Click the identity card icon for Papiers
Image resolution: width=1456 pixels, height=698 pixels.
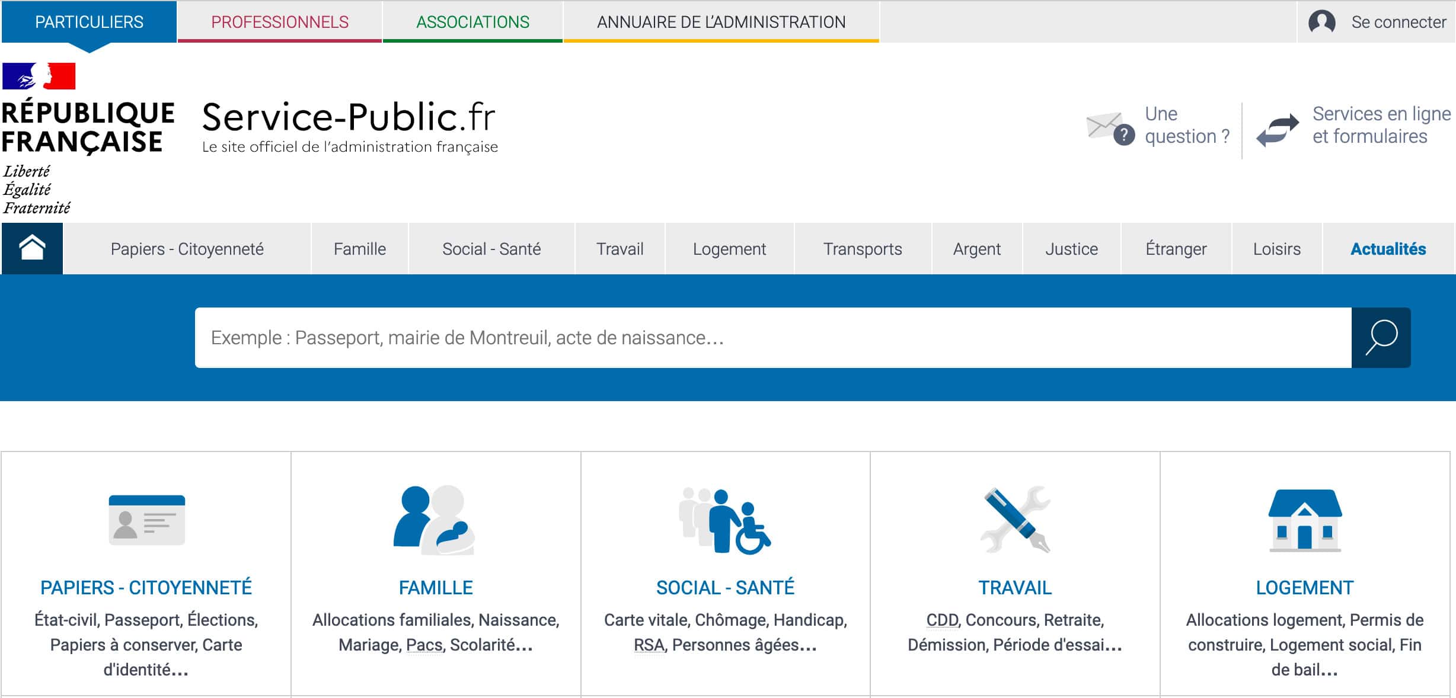click(146, 520)
